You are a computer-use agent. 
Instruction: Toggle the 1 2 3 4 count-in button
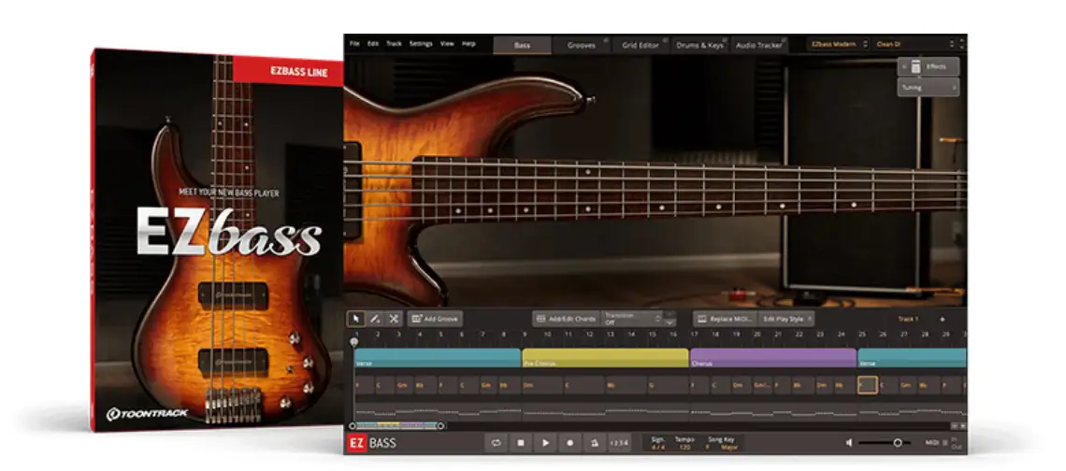pos(619,443)
